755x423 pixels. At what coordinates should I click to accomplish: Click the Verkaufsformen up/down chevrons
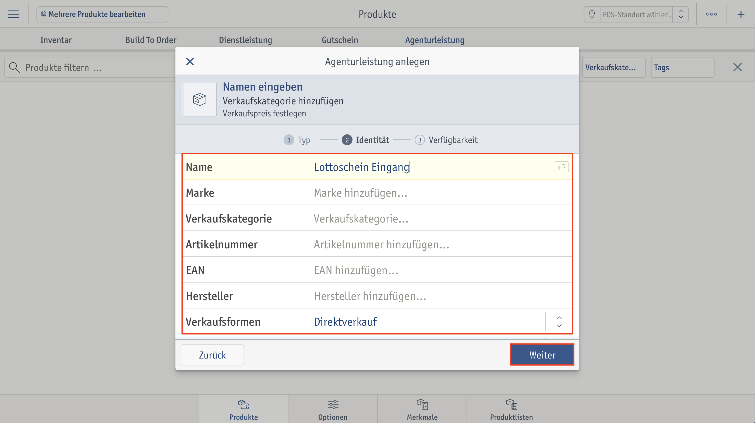pyautogui.click(x=559, y=321)
